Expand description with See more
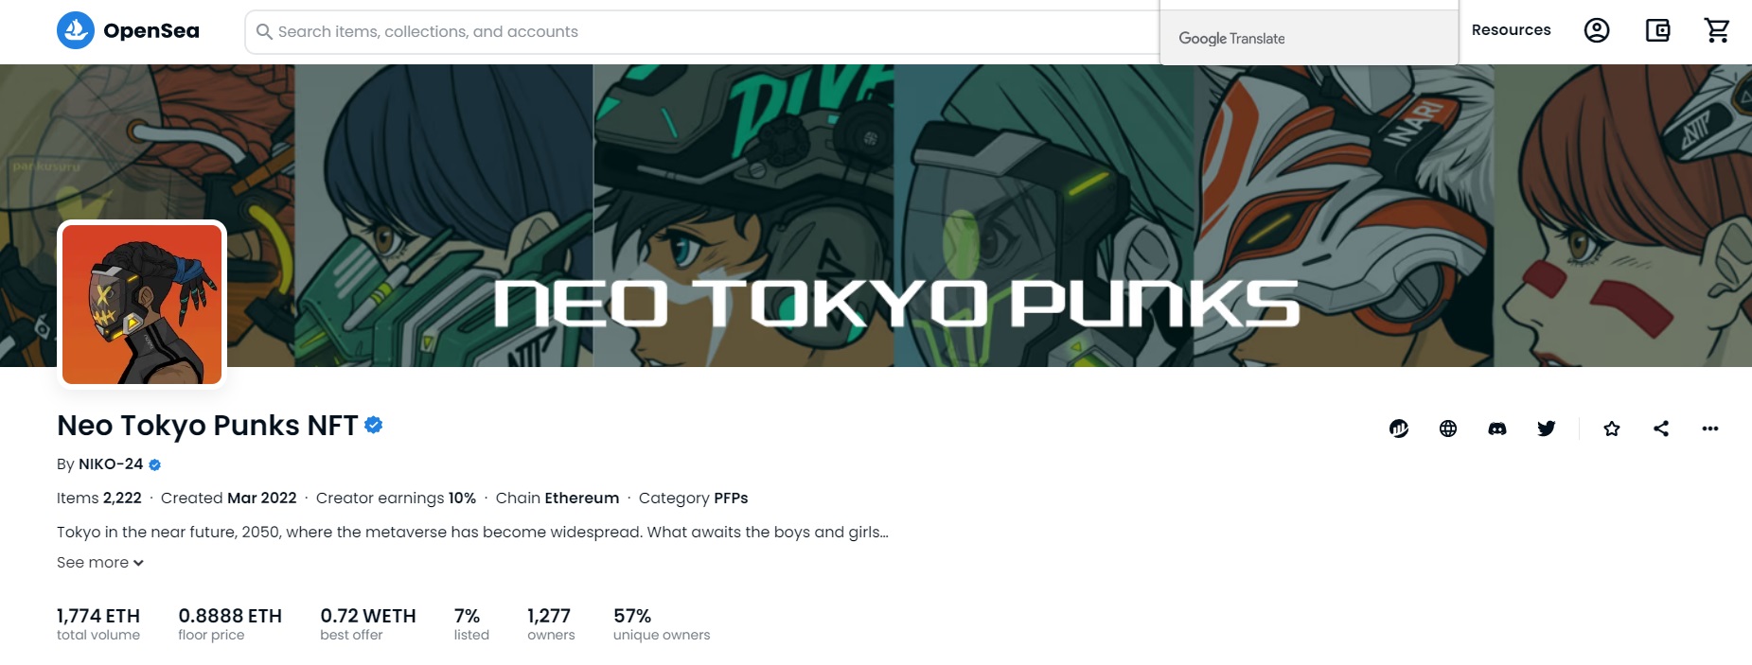 (x=100, y=563)
